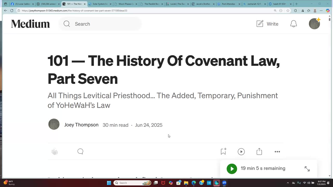Image resolution: width=333 pixels, height=187 pixels.
Task: Click the Listen play circle icon
Action: tap(241, 152)
